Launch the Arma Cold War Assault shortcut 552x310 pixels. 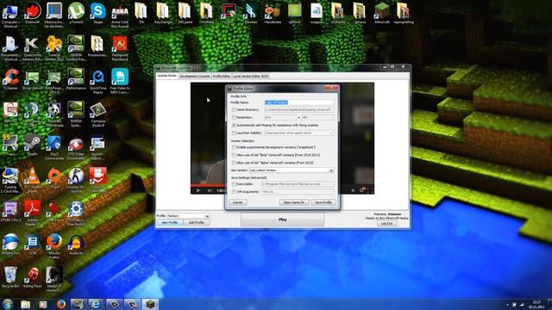pyautogui.click(x=120, y=15)
